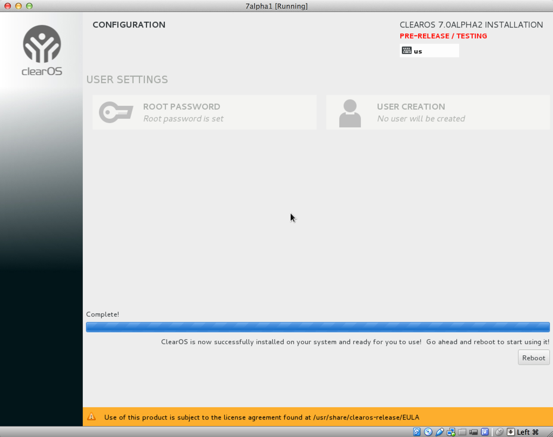Click the user creation person icon

(350, 113)
